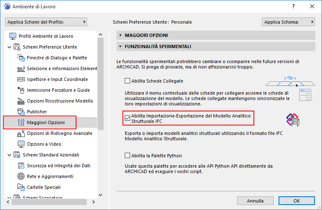Open help with the question mark button

click(293, 6)
